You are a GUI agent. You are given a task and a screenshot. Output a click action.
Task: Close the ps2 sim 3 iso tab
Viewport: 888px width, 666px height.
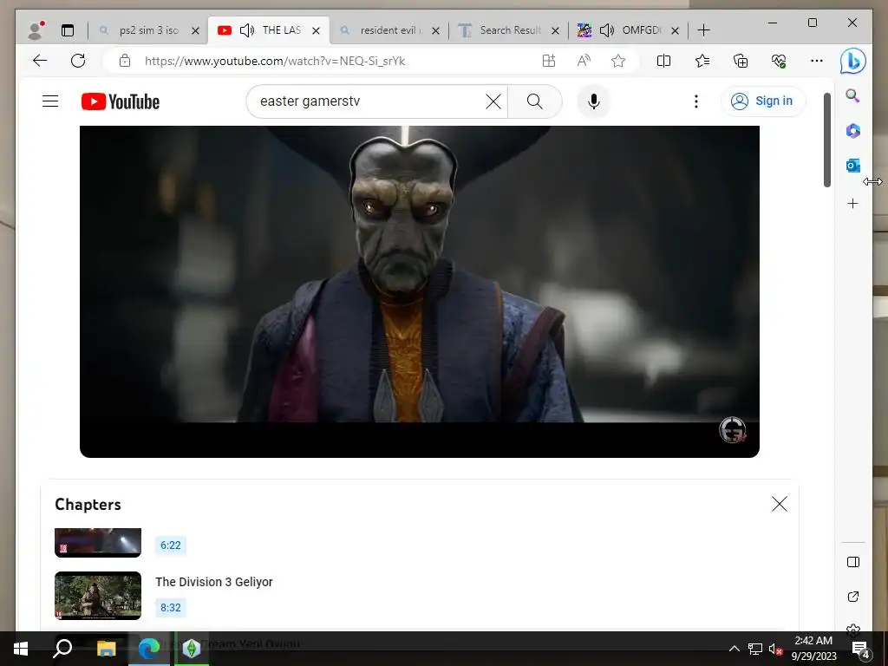[195, 30]
